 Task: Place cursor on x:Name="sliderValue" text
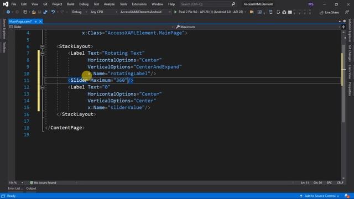coord(116,108)
